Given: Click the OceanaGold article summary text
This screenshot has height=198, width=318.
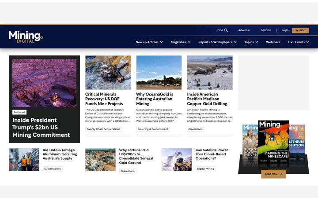Looking at the screenshot, I should [159, 115].
